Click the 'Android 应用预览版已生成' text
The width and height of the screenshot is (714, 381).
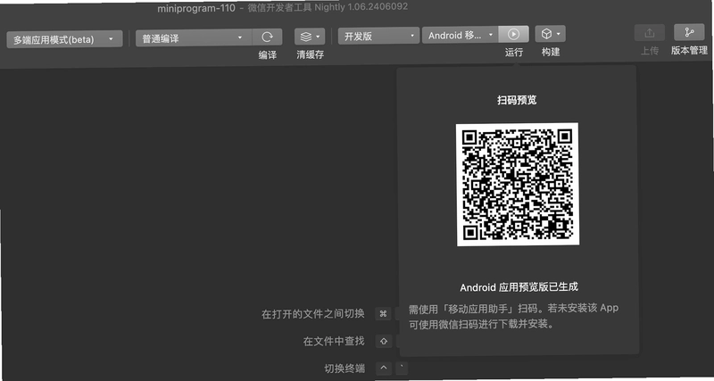tap(519, 287)
